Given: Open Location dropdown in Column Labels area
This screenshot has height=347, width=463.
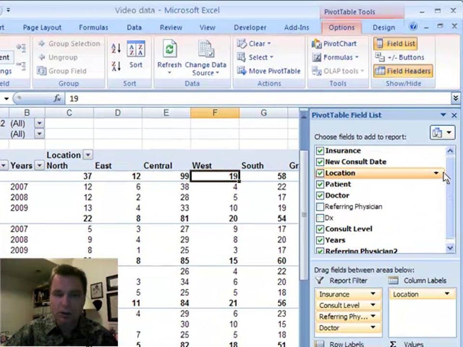Looking at the screenshot, I should pos(447,294).
